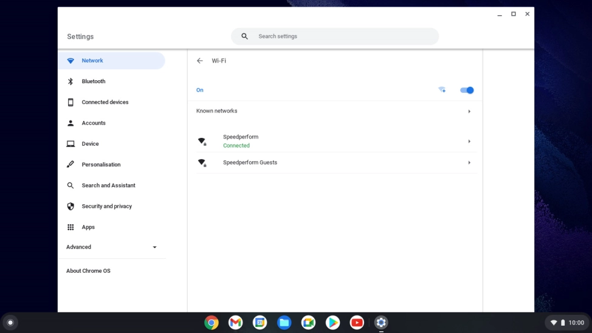
Task: Open the system tray status area
Action: (568, 323)
